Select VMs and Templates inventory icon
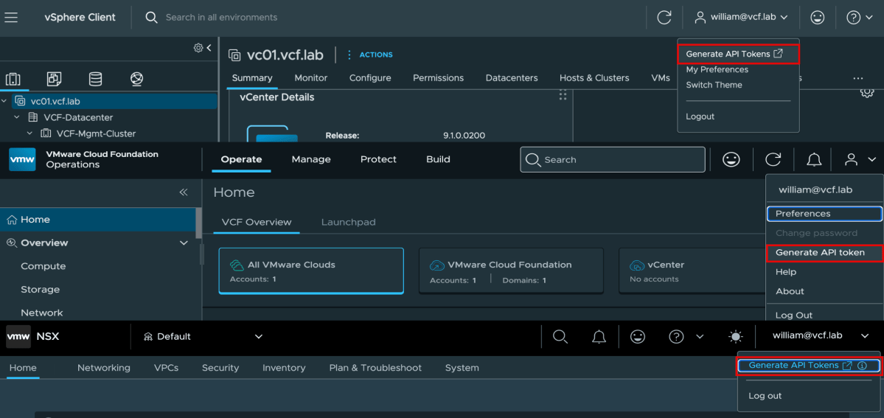Image resolution: width=884 pixels, height=418 pixels. coord(54,79)
